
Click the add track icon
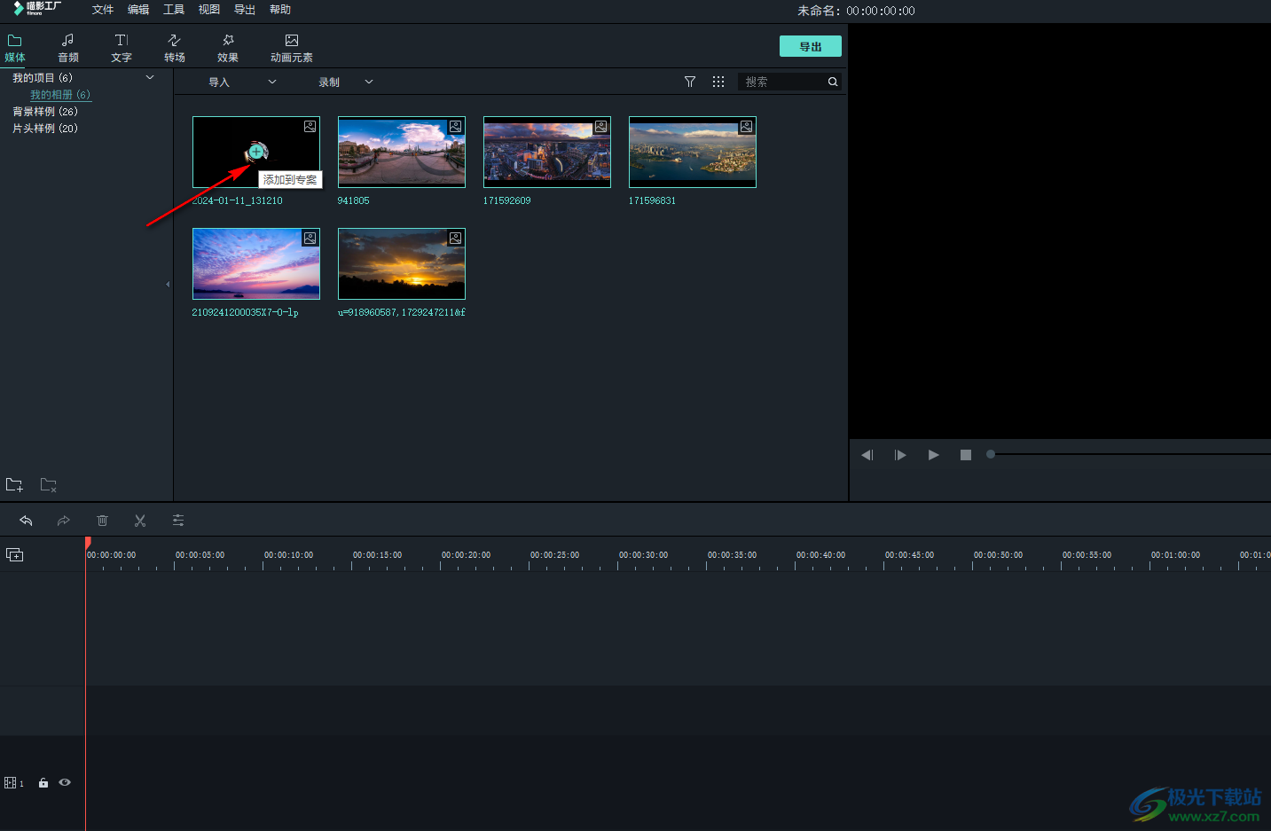[x=14, y=554]
